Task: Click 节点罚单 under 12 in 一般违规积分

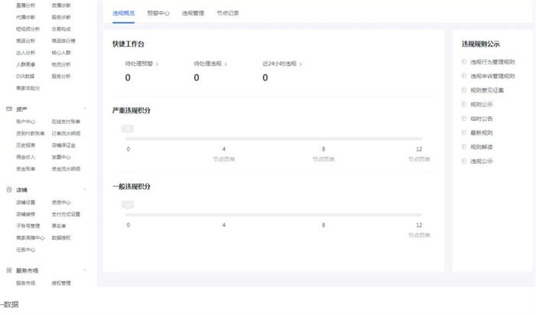Action: coord(419,235)
